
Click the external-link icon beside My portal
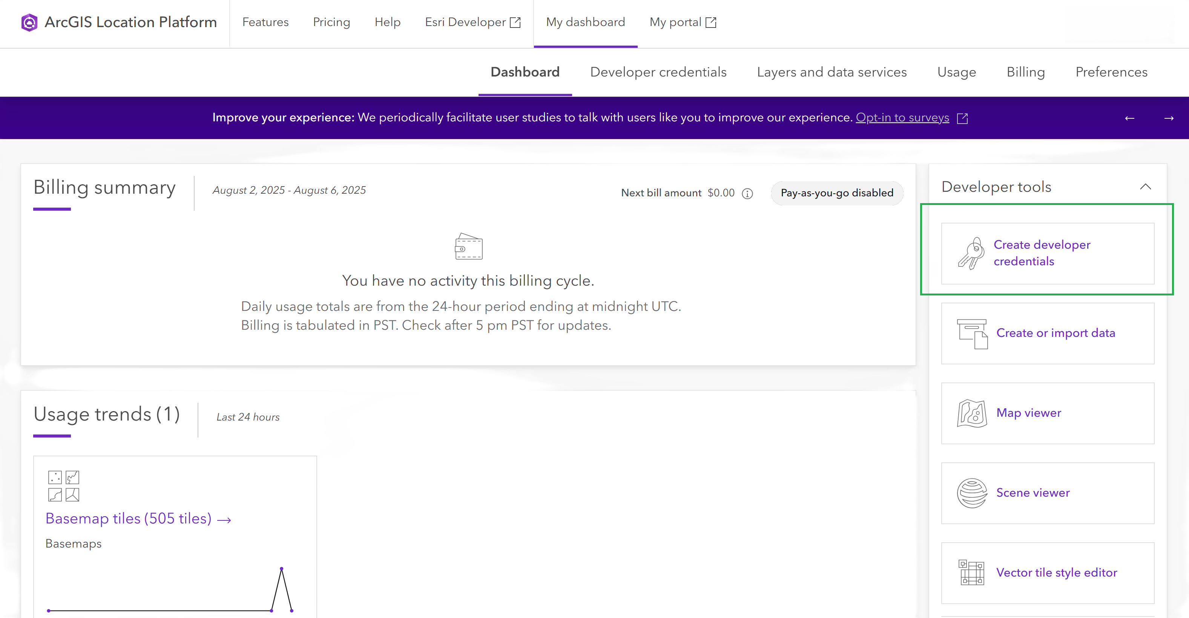coord(711,22)
